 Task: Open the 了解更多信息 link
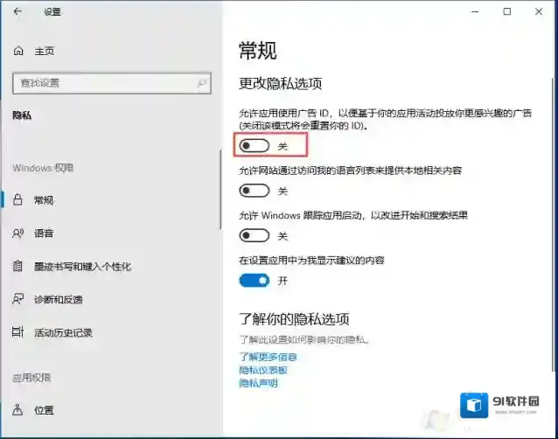pos(268,357)
